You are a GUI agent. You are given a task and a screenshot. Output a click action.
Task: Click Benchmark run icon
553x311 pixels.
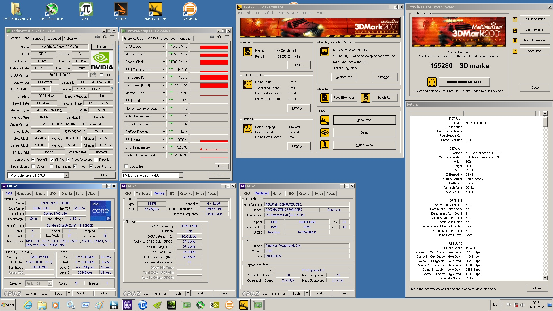click(325, 120)
